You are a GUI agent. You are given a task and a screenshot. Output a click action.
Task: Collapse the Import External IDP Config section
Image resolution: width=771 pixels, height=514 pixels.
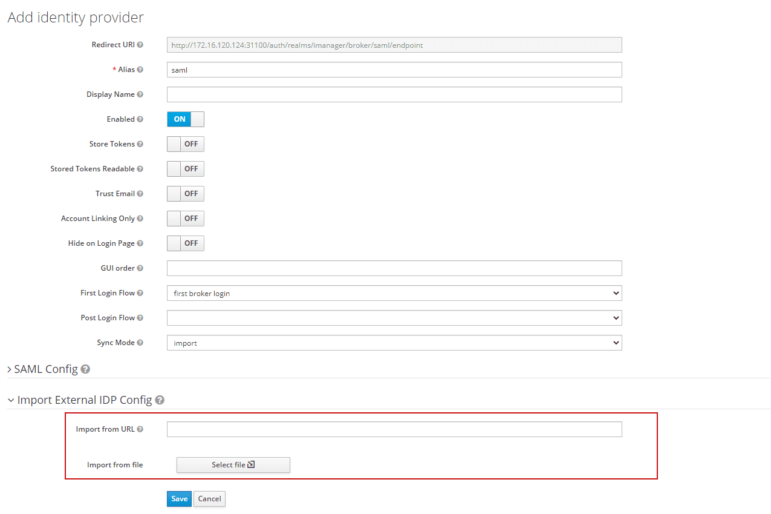tap(79, 400)
